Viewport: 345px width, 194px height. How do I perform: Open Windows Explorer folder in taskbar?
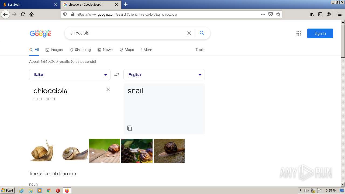(x=30, y=190)
